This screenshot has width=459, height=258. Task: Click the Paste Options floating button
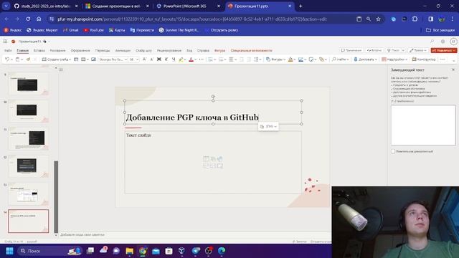point(268,126)
